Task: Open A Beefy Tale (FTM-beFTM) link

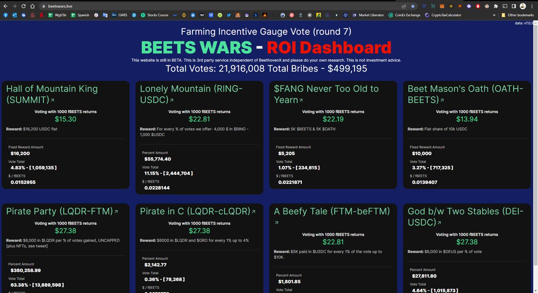Action: (332, 211)
